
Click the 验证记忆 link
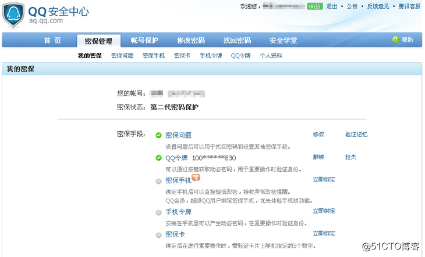pyautogui.click(x=356, y=135)
